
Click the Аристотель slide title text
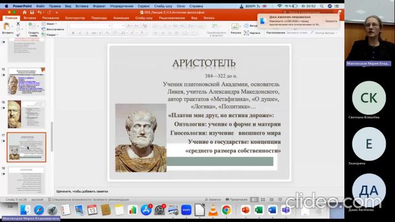coord(204,63)
